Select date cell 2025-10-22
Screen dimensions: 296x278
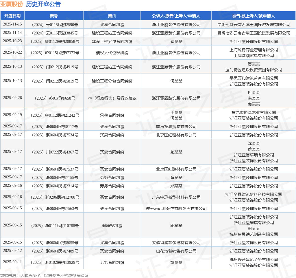pyautogui.click(x=12, y=52)
